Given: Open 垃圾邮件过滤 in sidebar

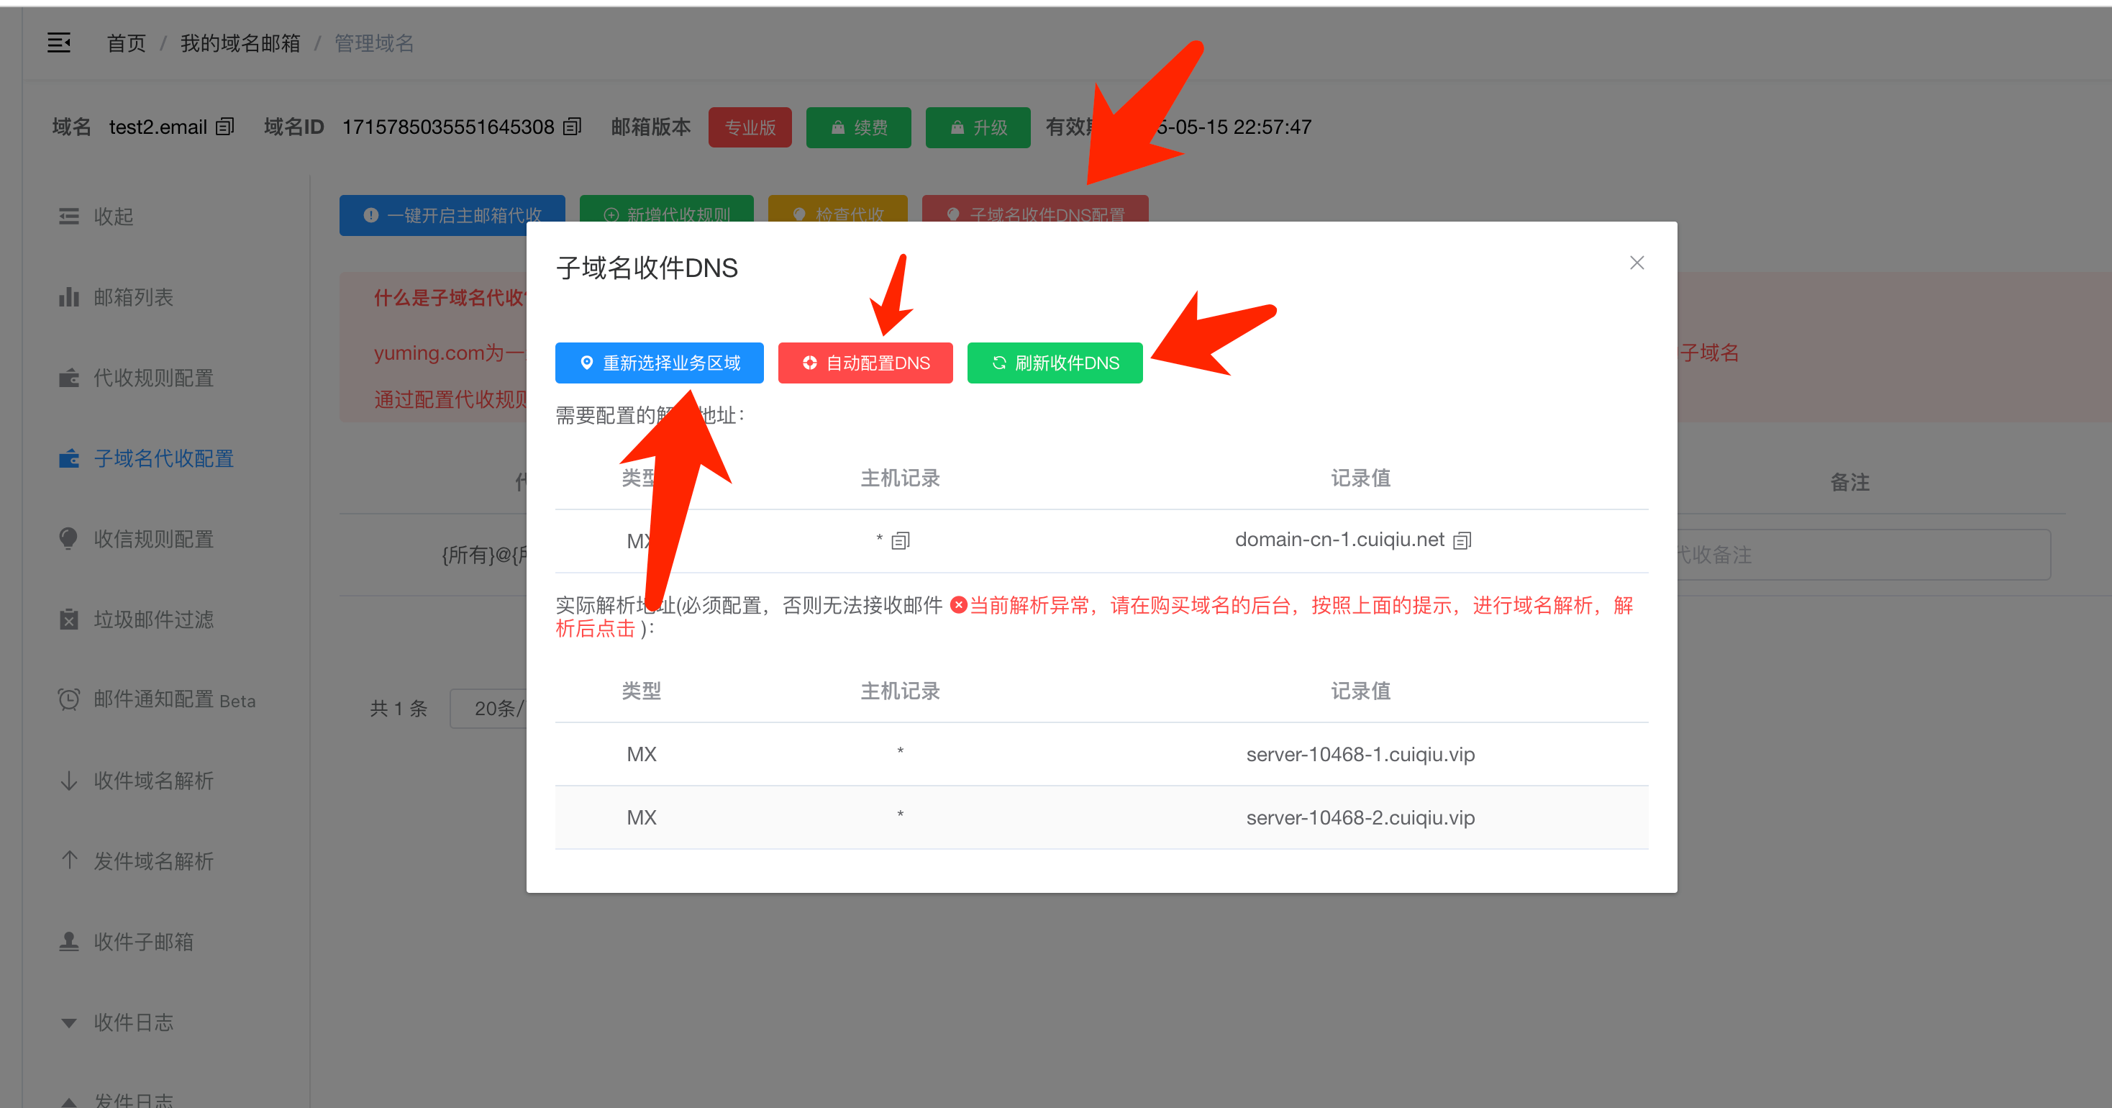Looking at the screenshot, I should 136,619.
